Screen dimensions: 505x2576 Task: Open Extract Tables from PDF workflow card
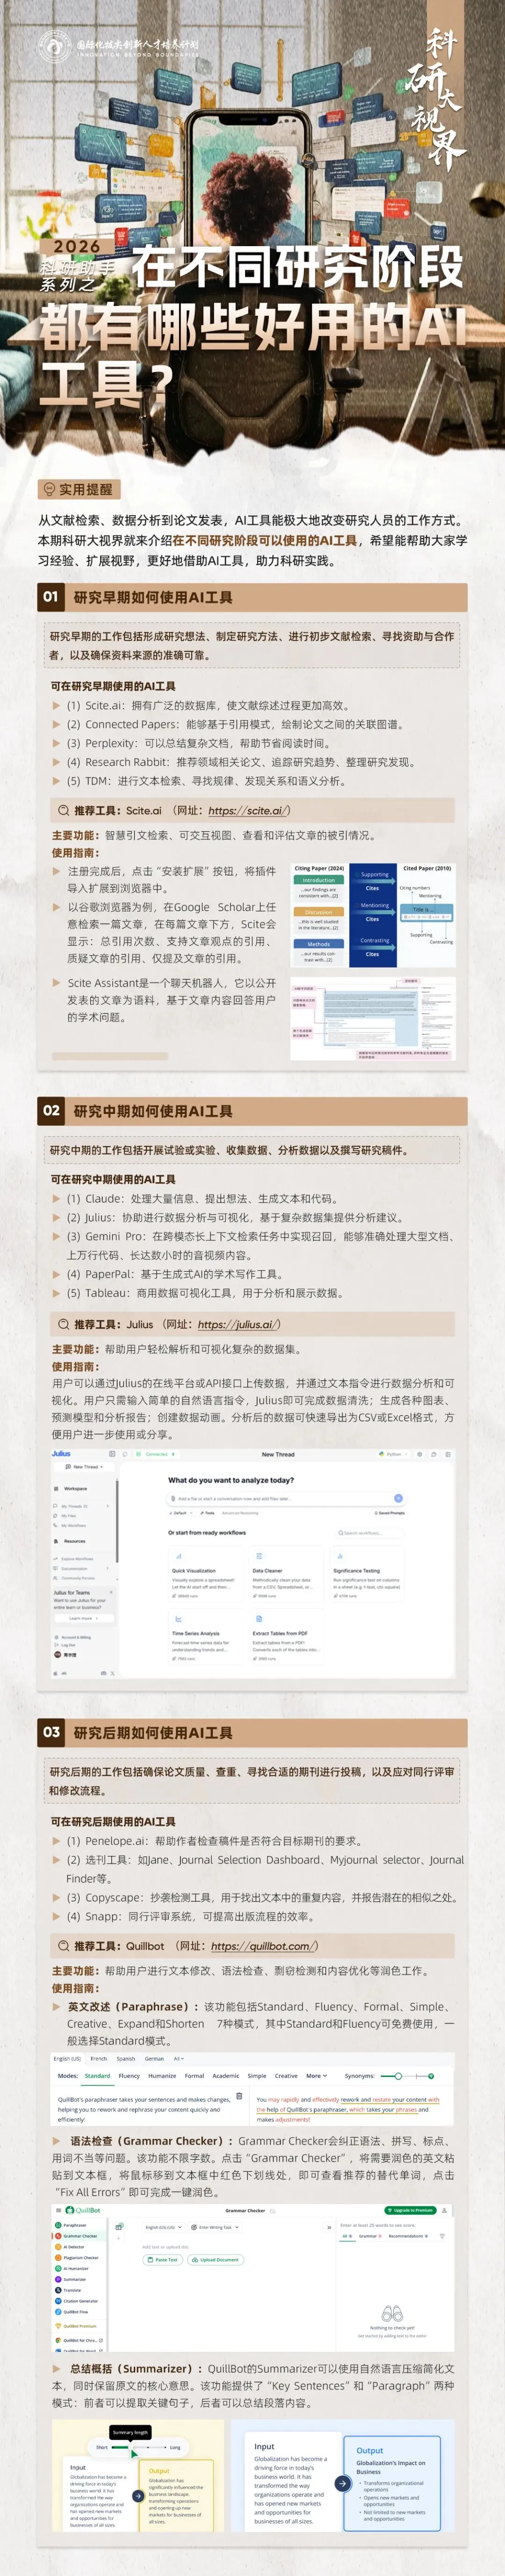tap(287, 1637)
